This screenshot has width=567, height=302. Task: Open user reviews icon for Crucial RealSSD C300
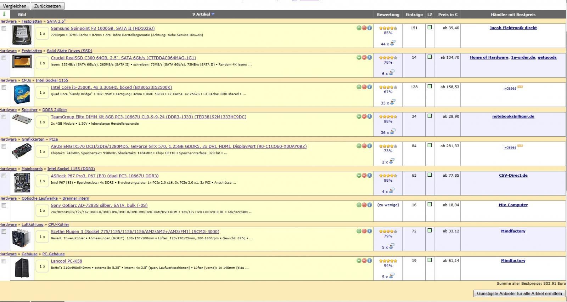pyautogui.click(x=392, y=73)
